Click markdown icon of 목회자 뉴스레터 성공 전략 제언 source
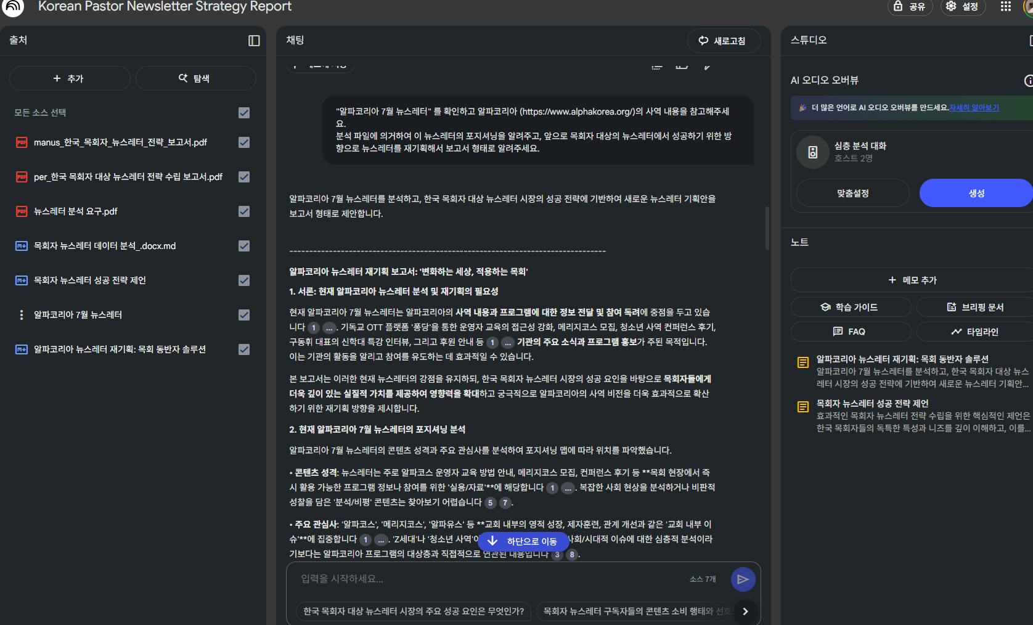 coord(22,280)
